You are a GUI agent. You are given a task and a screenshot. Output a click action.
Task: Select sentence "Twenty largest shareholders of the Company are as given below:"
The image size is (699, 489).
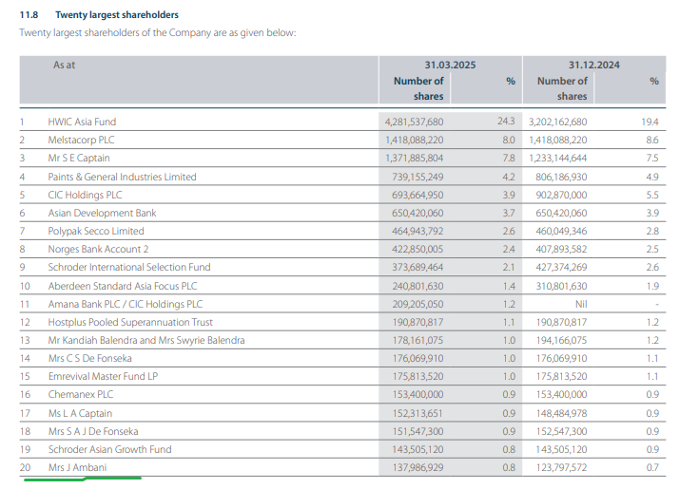pyautogui.click(x=158, y=33)
